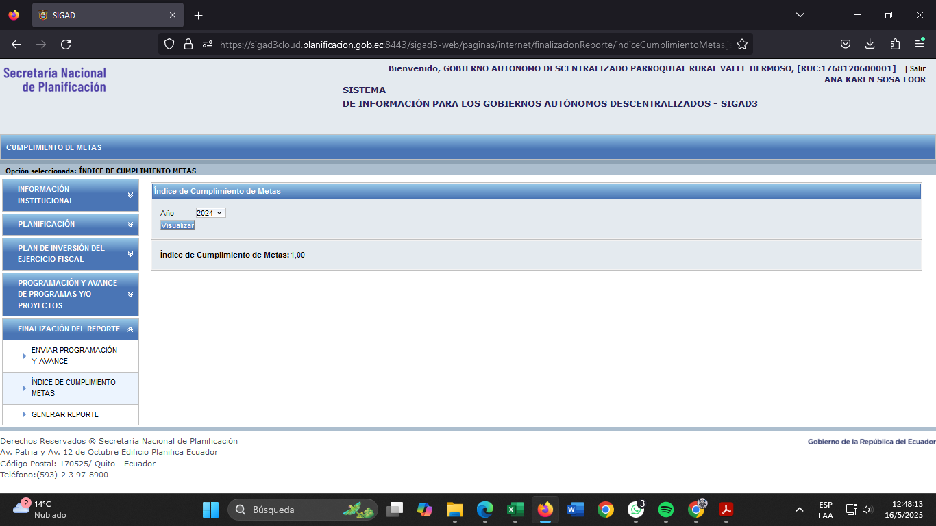Open the Firefox extensions puzzle icon
Image resolution: width=936 pixels, height=526 pixels.
click(895, 45)
